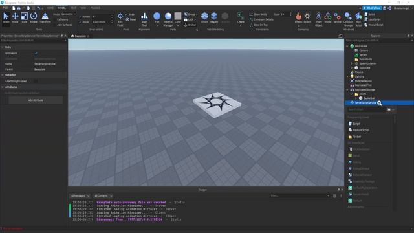The height and width of the screenshot is (233, 414).
Task: Toggle the Join Surfaces checkbox
Action: 55,25
